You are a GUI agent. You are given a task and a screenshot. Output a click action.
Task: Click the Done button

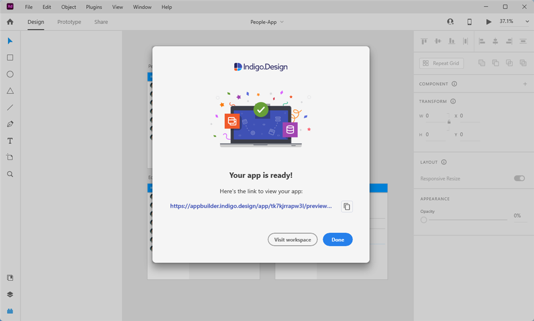click(x=337, y=239)
